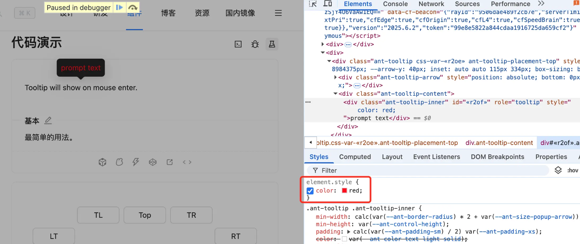Edit the 基本 demo title pencil icon
The width and height of the screenshot is (580, 244).
coord(48,121)
